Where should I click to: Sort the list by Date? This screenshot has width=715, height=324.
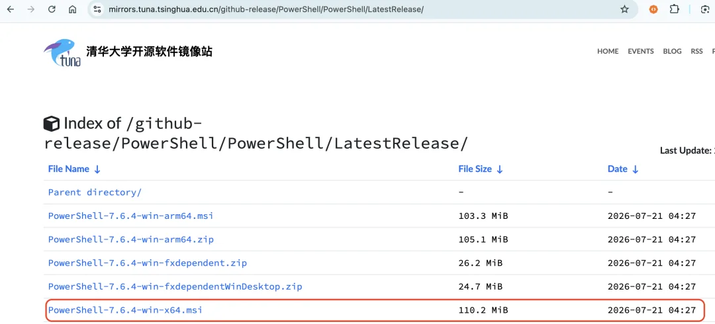pyautogui.click(x=623, y=169)
